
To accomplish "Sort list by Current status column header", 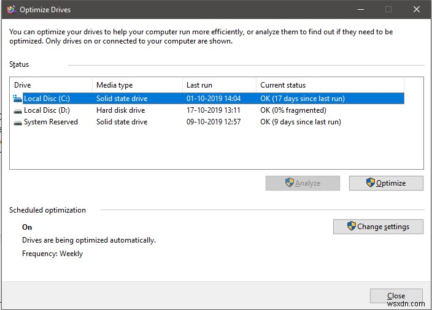I will pos(330,85).
